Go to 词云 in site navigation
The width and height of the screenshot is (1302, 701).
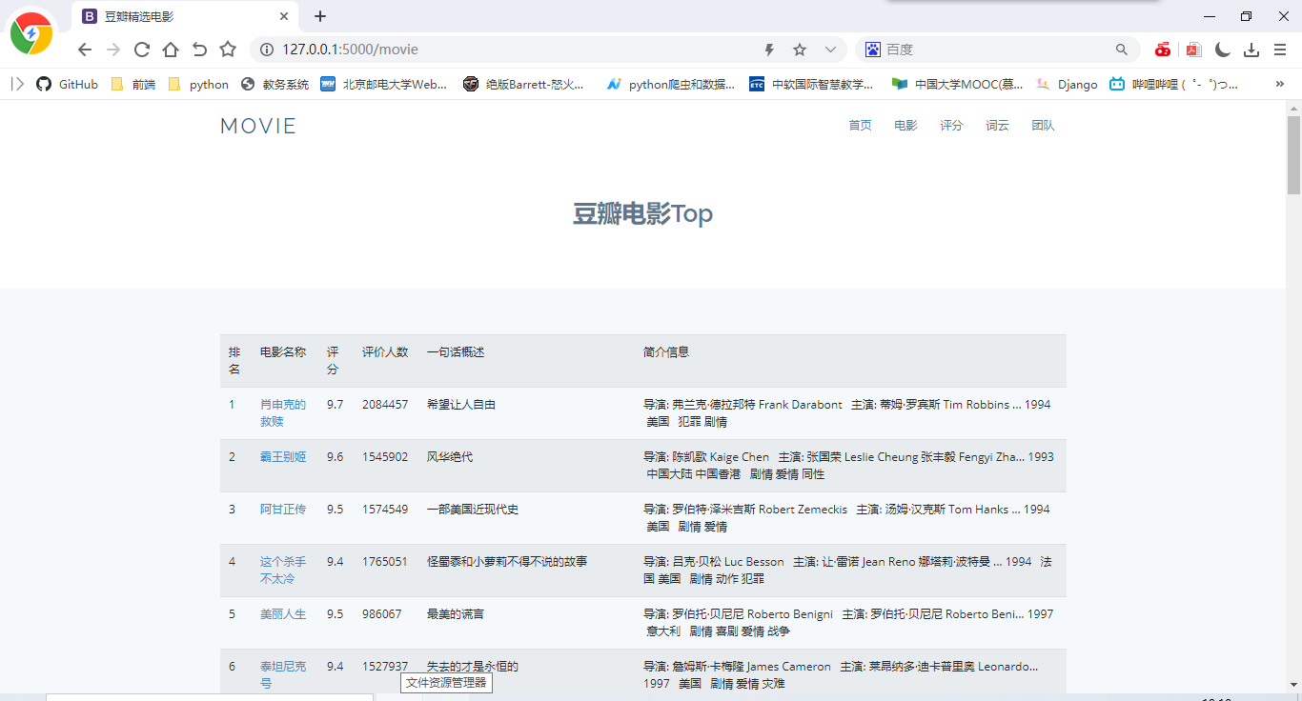[997, 126]
